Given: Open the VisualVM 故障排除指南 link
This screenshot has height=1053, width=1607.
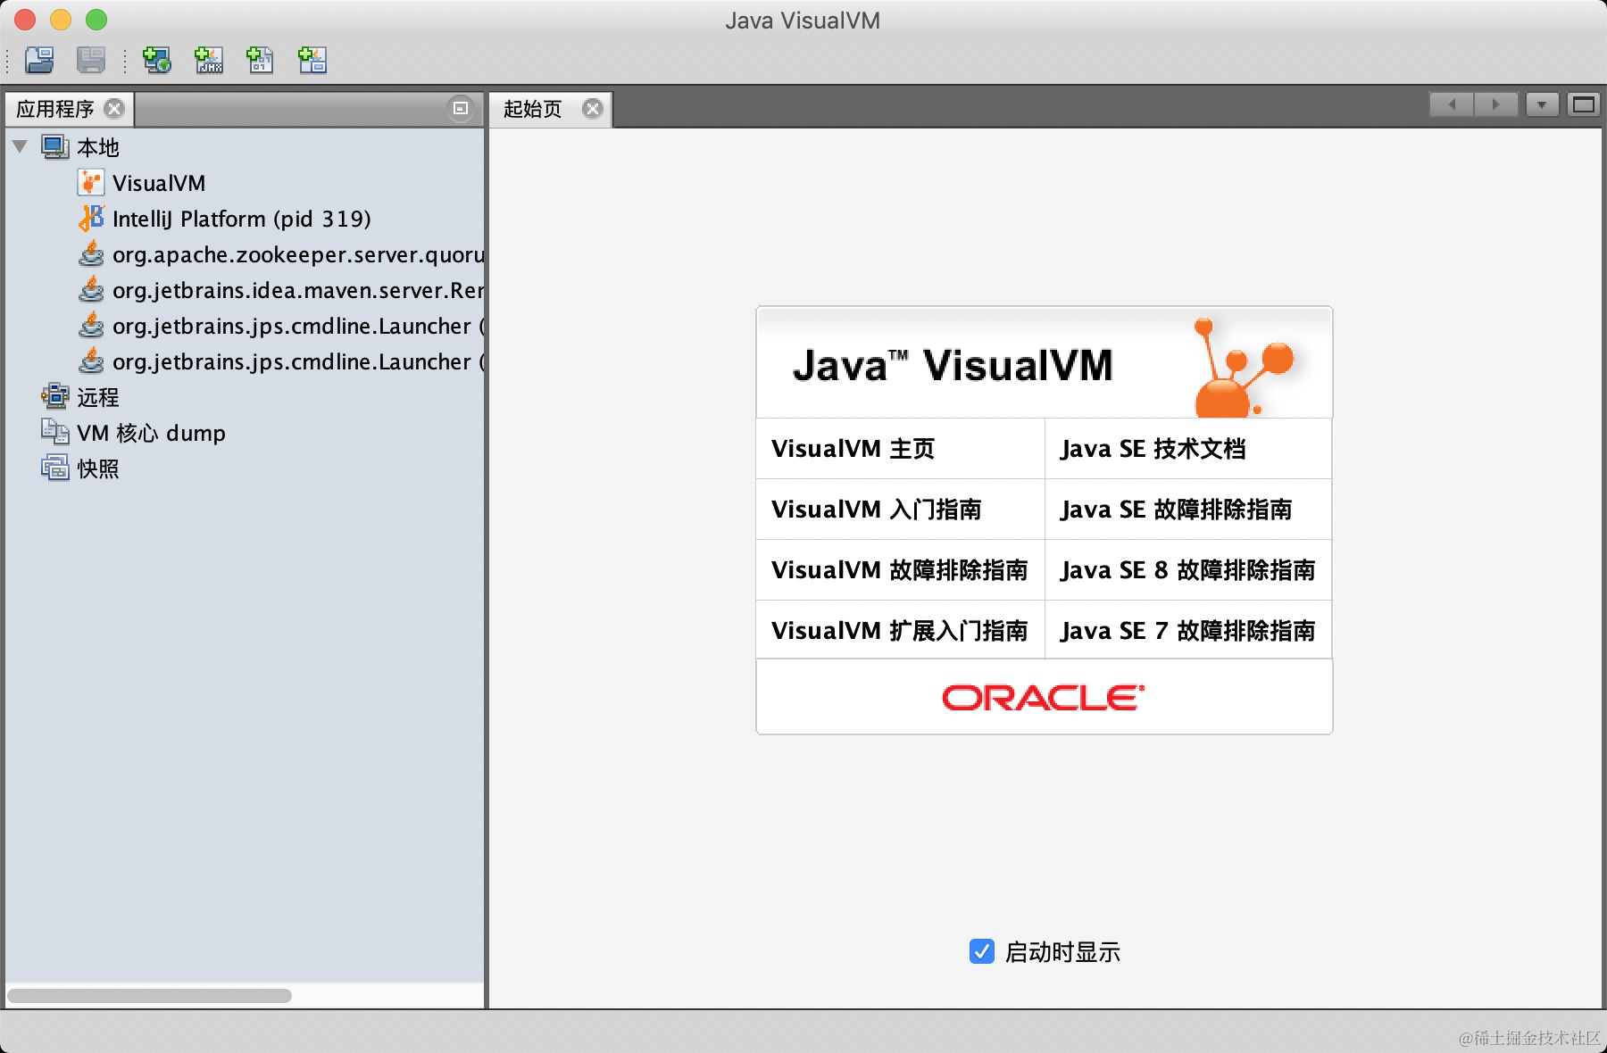Looking at the screenshot, I should click(x=900, y=570).
